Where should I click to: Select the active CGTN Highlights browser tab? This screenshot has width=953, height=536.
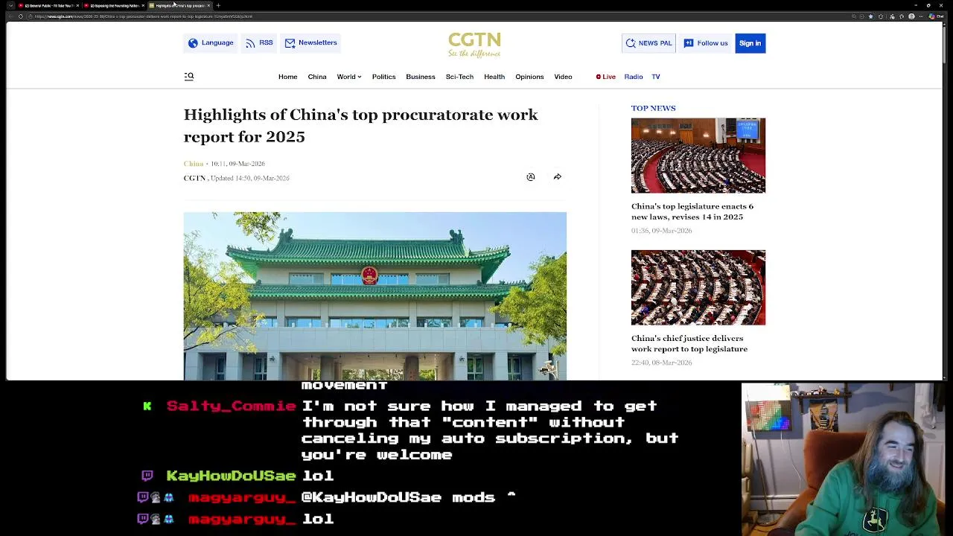point(179,5)
